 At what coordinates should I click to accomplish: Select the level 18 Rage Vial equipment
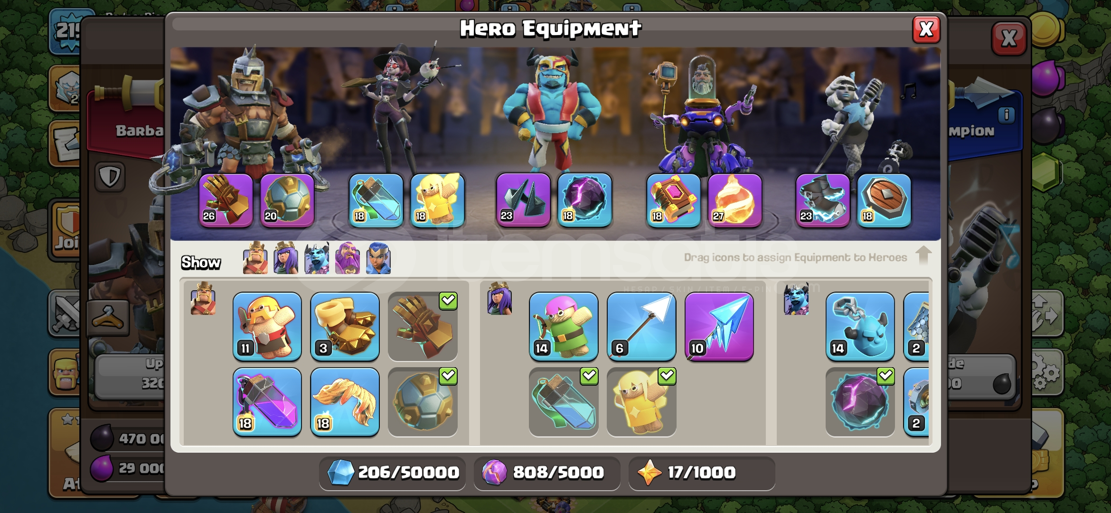coord(267,402)
